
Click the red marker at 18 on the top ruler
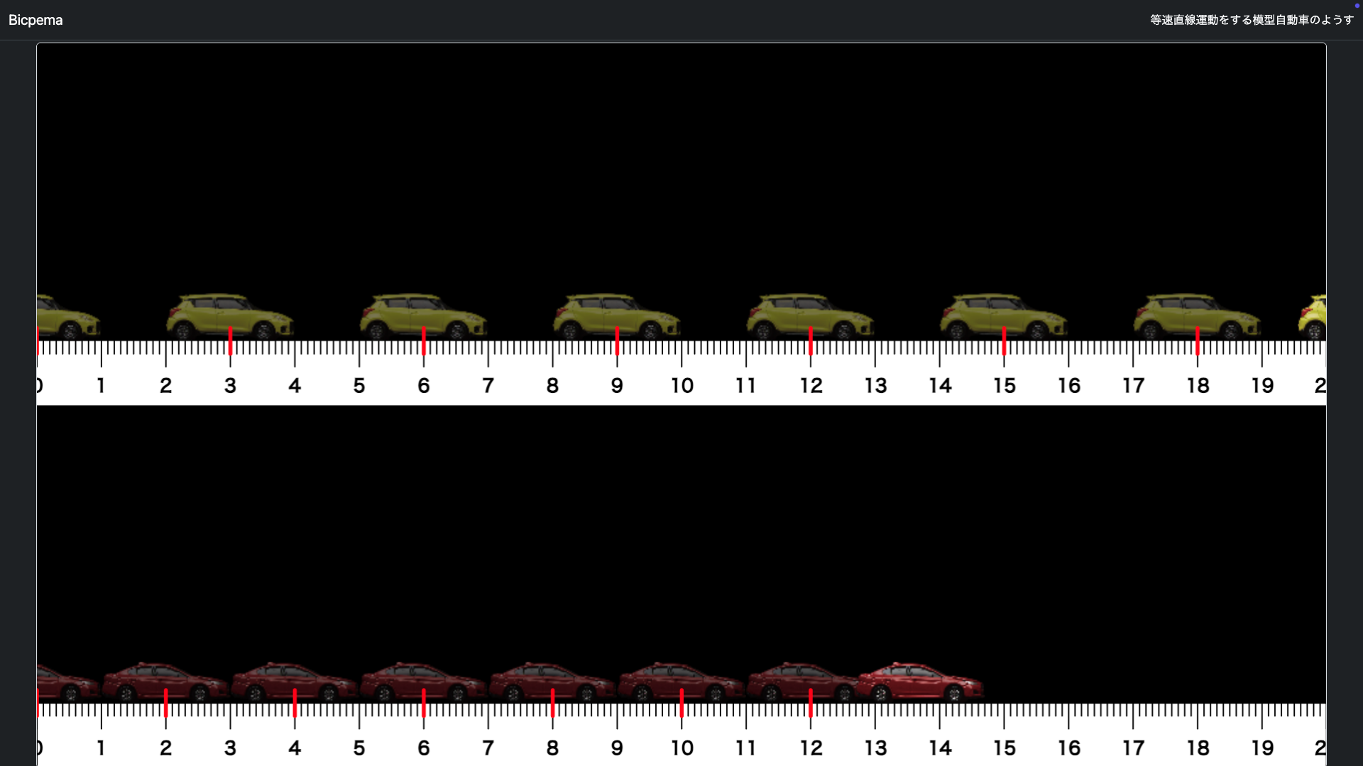pyautogui.click(x=1198, y=342)
